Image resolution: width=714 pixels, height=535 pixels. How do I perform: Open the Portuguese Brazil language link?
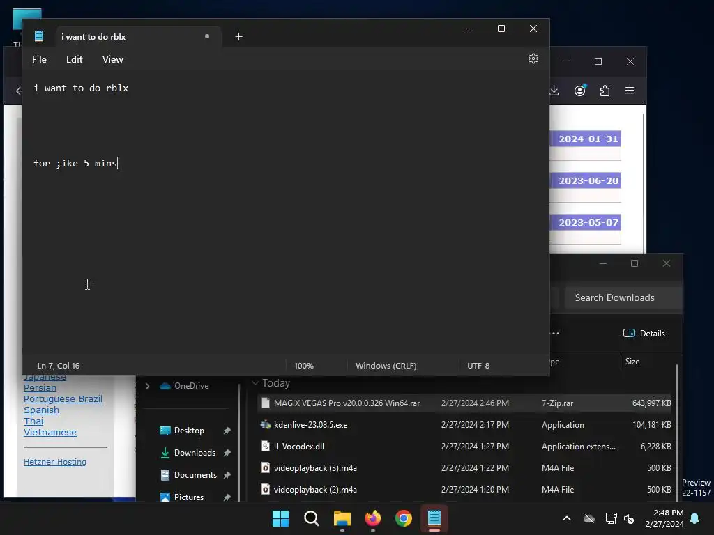63,398
